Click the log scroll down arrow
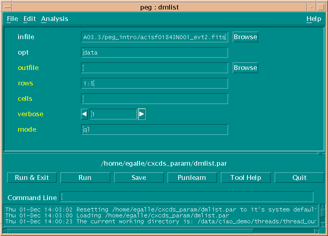328x236 pixels. pyautogui.click(x=323, y=225)
